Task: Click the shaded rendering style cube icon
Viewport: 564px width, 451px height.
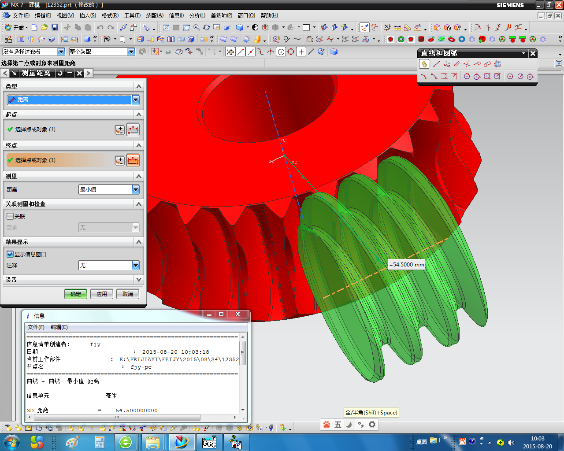Action: click(239, 27)
